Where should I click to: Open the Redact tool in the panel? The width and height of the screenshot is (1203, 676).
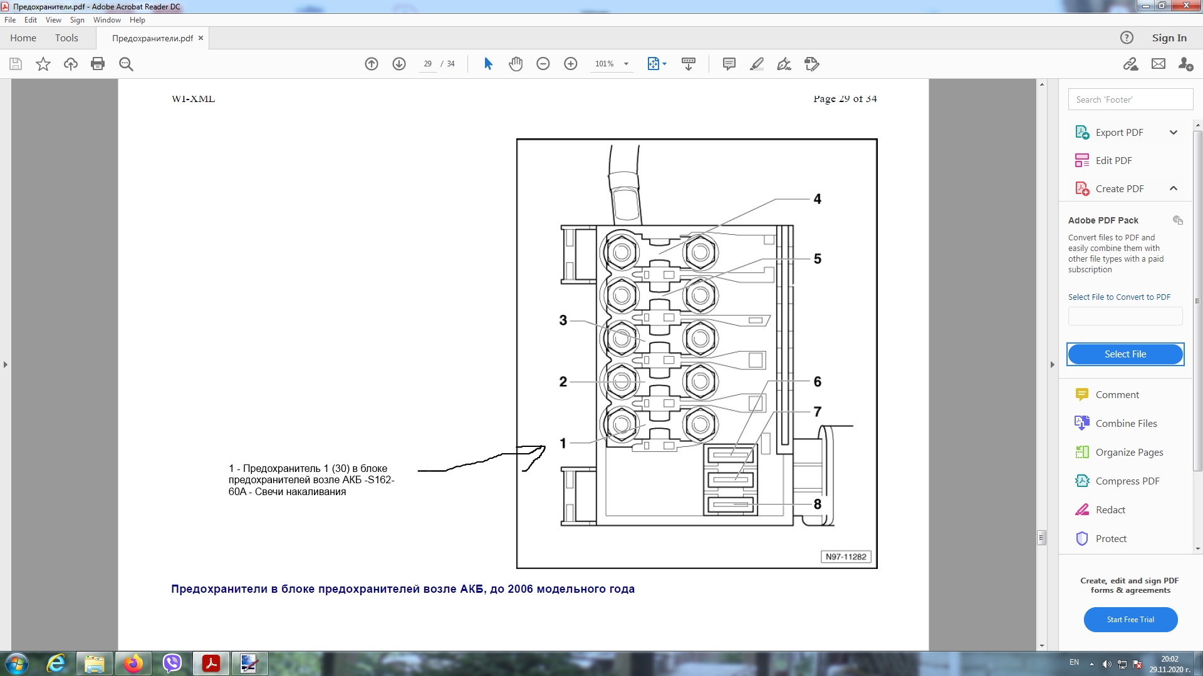coord(1110,510)
